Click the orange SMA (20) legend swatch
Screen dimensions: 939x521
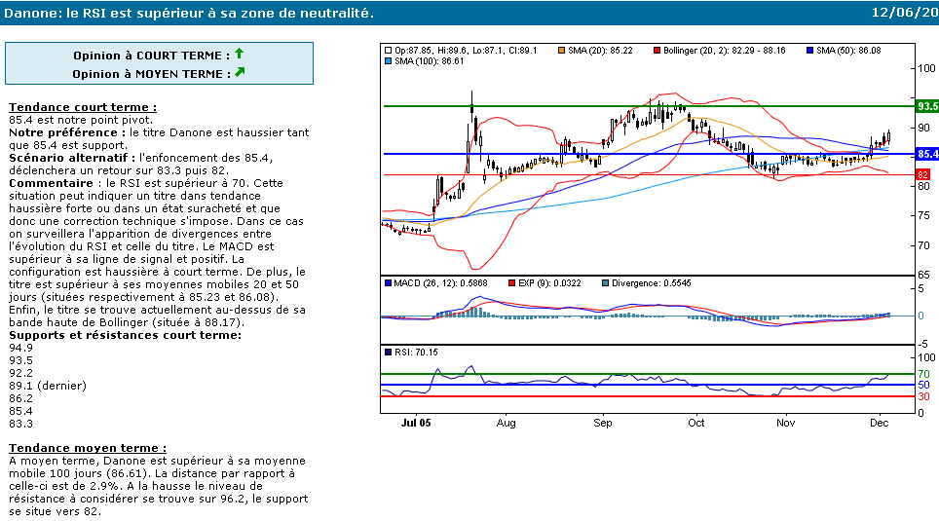click(561, 51)
